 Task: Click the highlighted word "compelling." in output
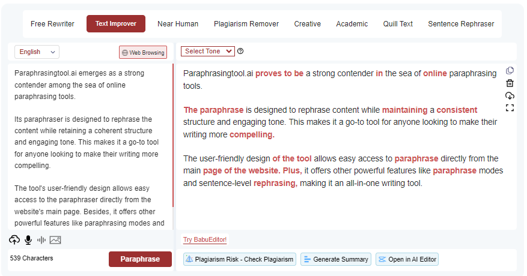pyautogui.click(x=252, y=134)
